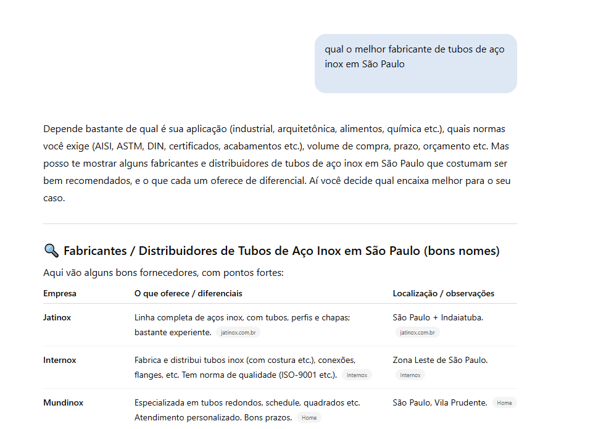Viewport: 593px width, 429px height.
Task: Click Internox description 'Fabrica e distribui tubos inox'
Action: pyautogui.click(x=245, y=360)
